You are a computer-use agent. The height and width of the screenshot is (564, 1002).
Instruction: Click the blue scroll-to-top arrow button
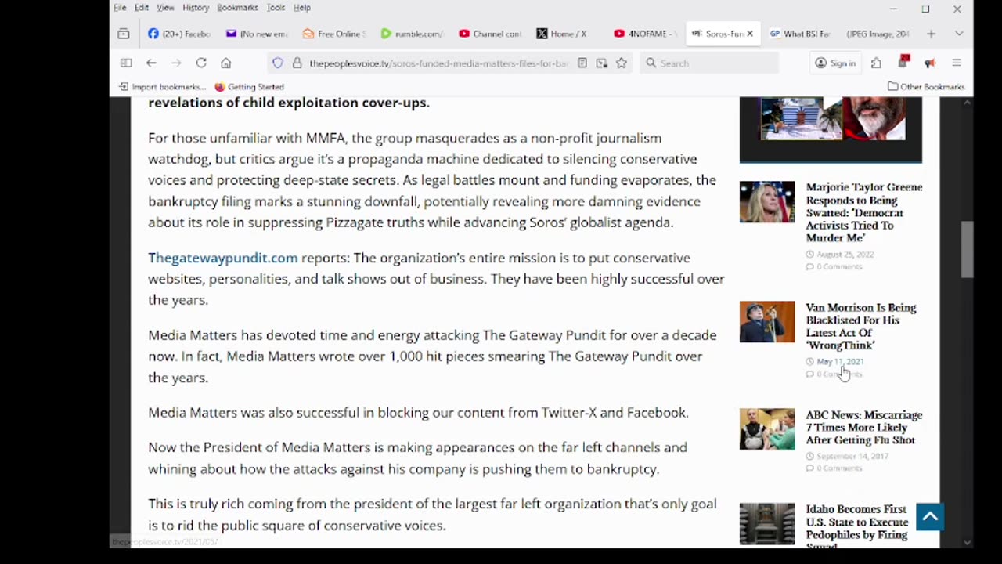[930, 517]
